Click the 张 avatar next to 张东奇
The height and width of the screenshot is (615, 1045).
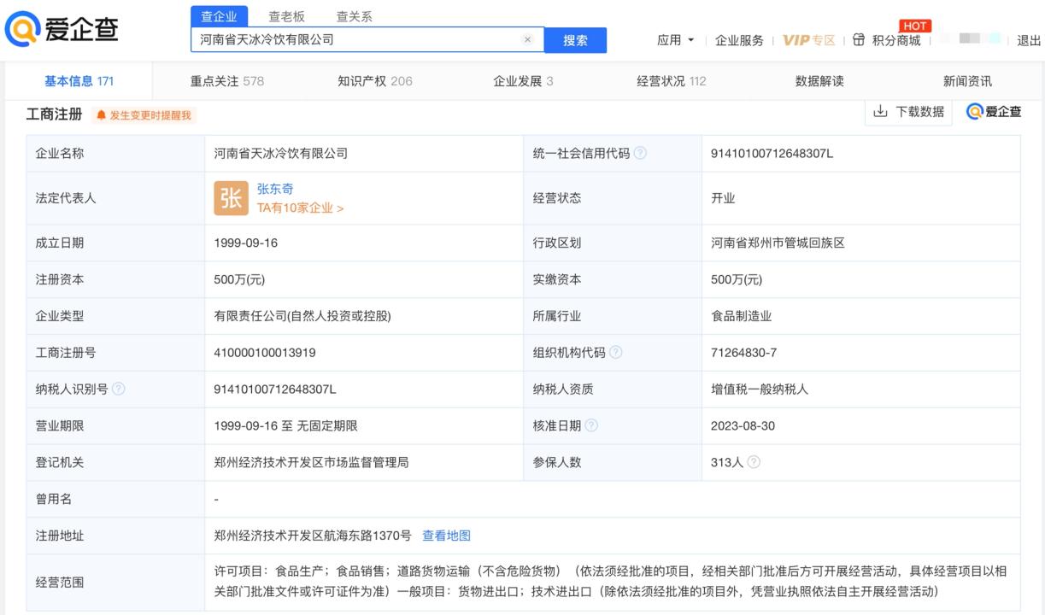[231, 197]
